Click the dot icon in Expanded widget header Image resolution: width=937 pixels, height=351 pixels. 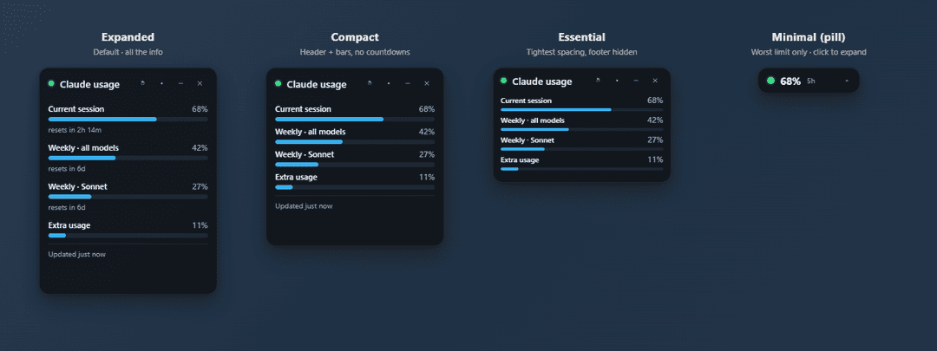(x=161, y=83)
